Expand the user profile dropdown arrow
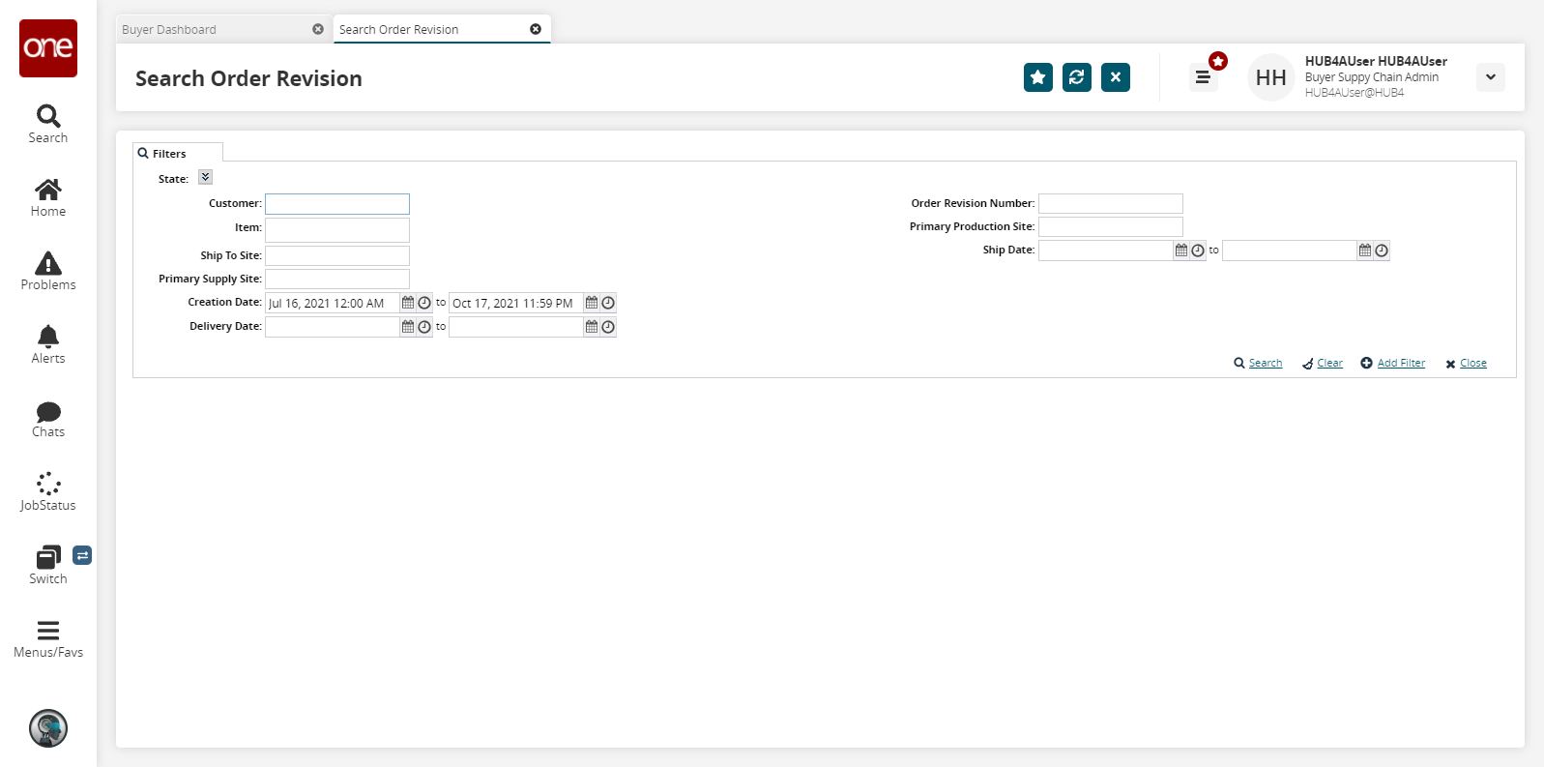Image resolution: width=1544 pixels, height=767 pixels. pyautogui.click(x=1490, y=77)
